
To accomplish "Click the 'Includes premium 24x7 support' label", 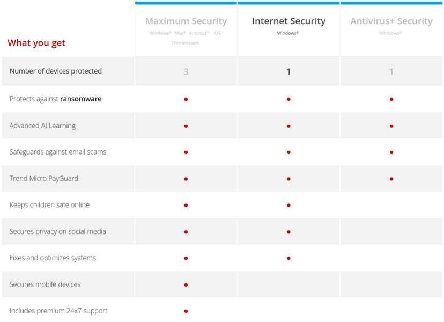I will coord(58,311).
